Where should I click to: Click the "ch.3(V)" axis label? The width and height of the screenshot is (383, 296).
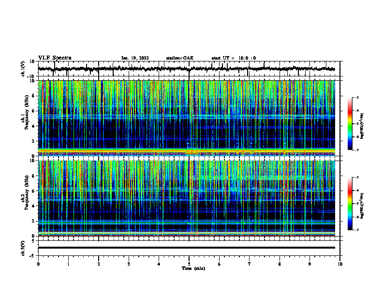(23, 248)
